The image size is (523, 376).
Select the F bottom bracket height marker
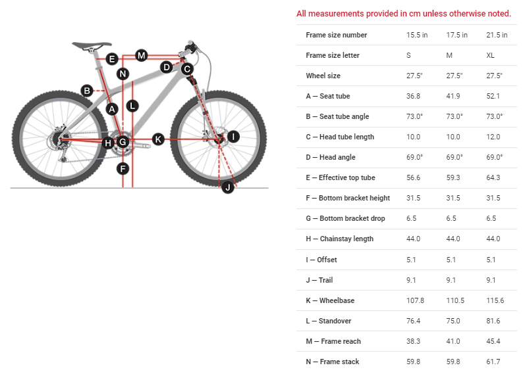click(x=123, y=168)
